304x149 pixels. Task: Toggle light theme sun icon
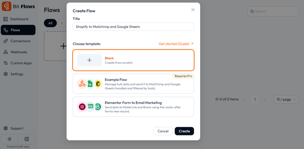coord(10,139)
